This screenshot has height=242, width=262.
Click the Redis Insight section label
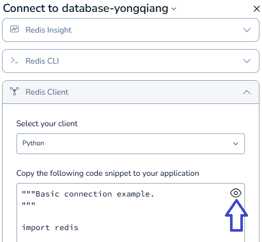[x=48, y=30]
